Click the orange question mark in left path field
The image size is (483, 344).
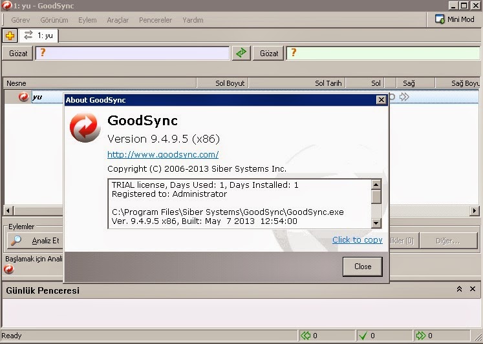pos(43,52)
